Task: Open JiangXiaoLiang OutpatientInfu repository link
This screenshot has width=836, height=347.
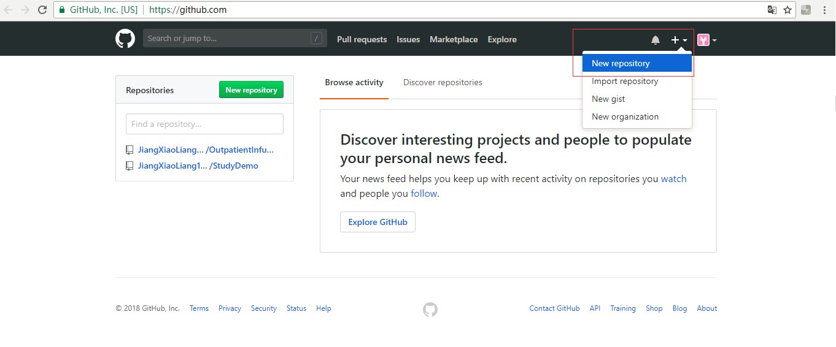Action: point(206,150)
